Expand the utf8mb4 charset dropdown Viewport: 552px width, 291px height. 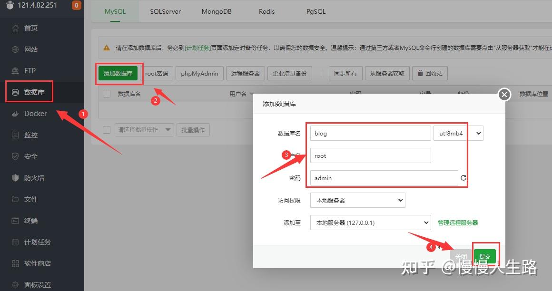point(458,133)
